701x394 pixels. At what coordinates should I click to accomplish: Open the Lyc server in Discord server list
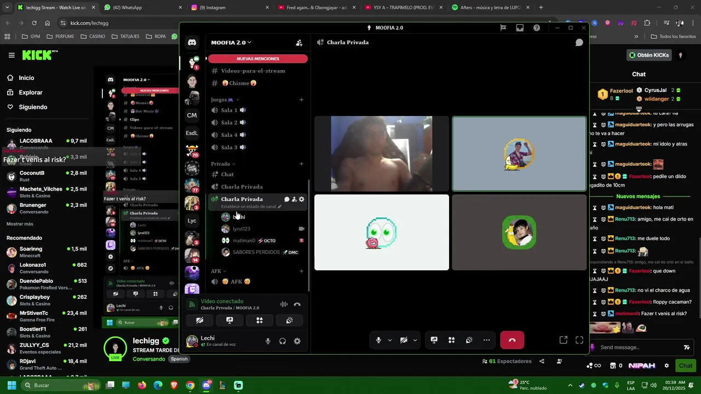click(192, 221)
